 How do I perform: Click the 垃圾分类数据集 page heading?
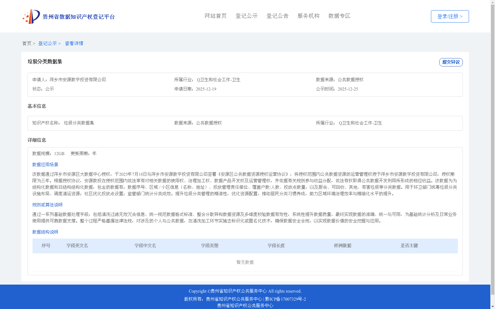click(45, 62)
